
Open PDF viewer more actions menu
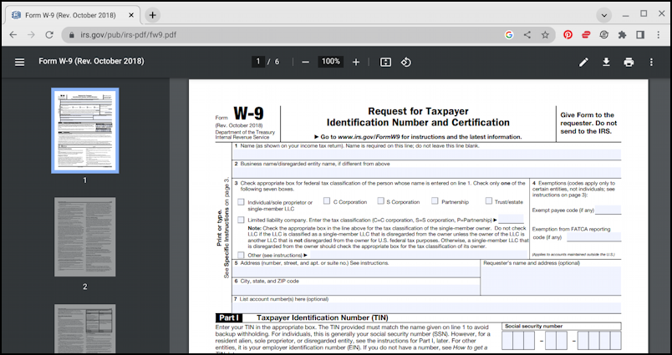click(x=651, y=62)
